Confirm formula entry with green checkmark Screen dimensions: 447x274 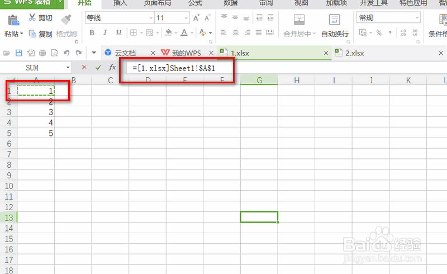point(98,67)
